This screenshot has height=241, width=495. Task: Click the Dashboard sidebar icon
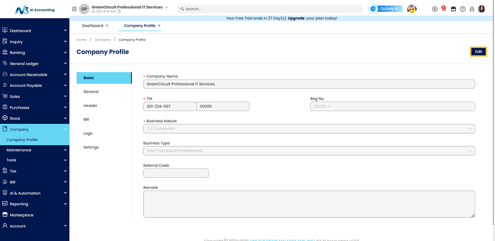5,30
